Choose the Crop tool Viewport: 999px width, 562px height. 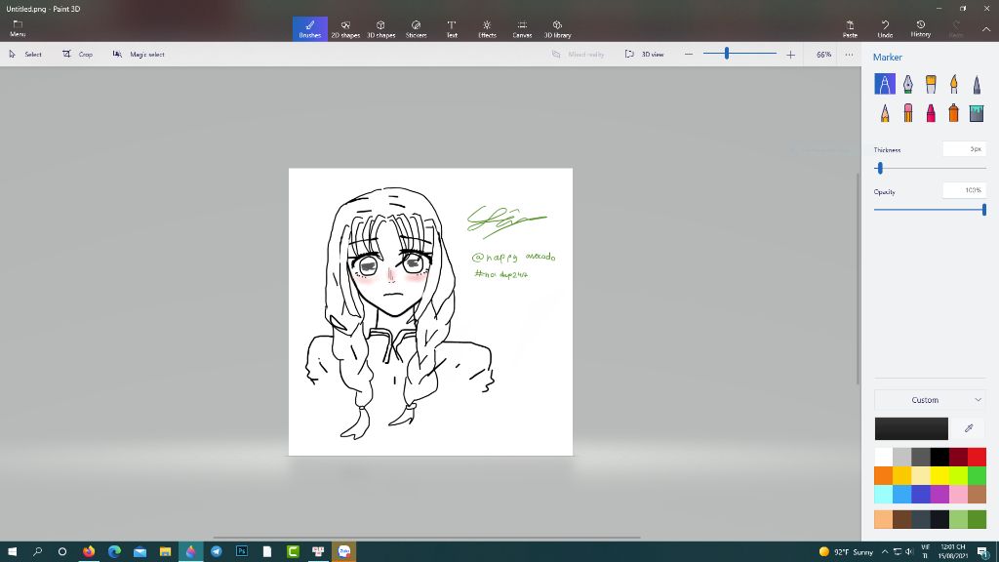(x=78, y=55)
